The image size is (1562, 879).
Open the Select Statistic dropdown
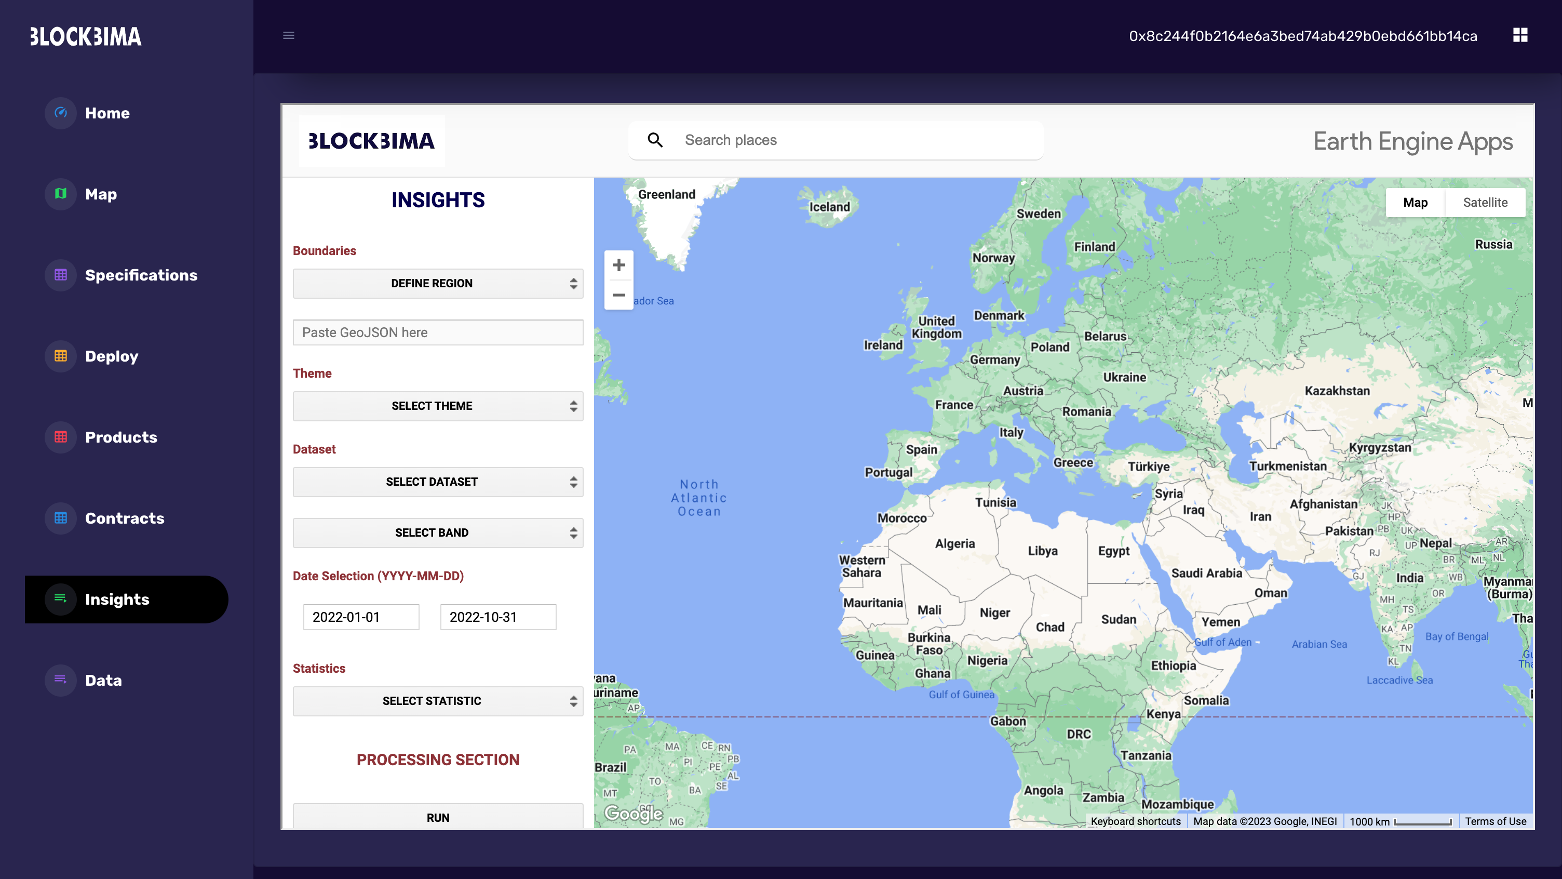click(437, 701)
